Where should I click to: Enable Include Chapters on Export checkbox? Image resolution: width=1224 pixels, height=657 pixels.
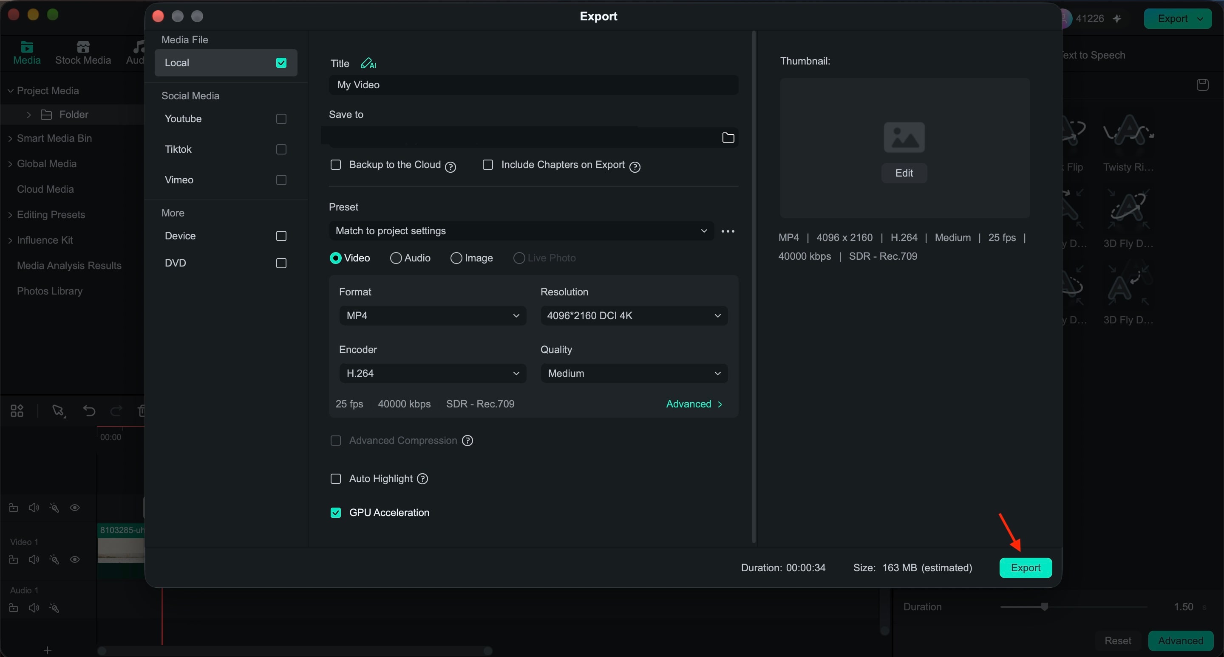[x=487, y=165]
